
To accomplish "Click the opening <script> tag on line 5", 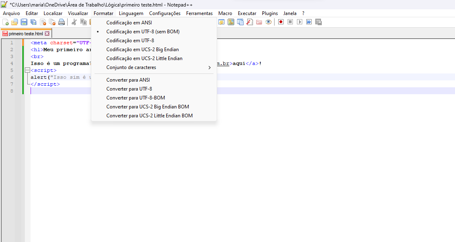I will [44, 70].
